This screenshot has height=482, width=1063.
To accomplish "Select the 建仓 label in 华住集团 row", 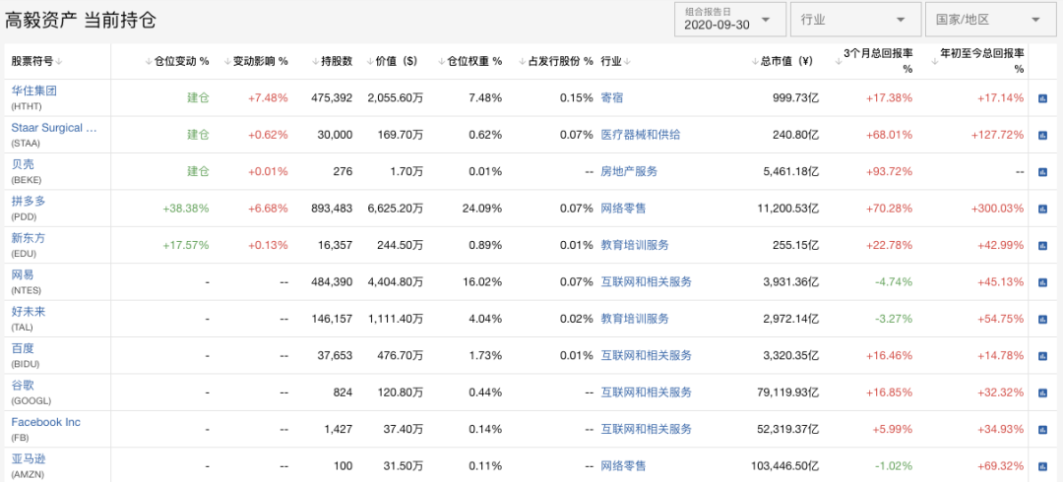I will [x=198, y=98].
